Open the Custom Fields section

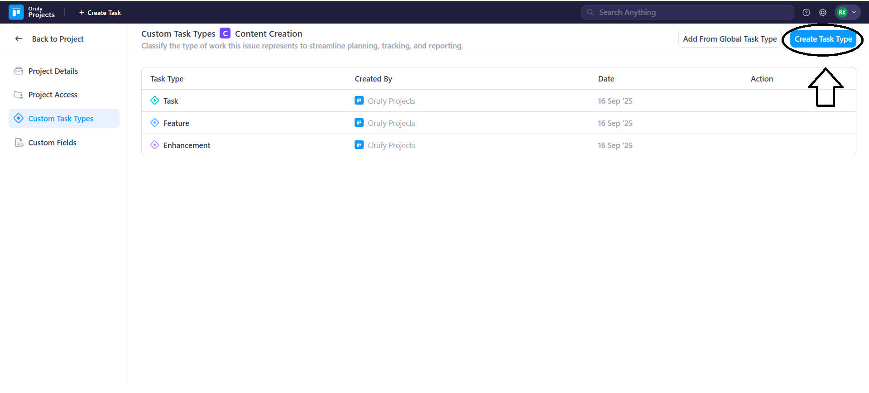point(52,143)
